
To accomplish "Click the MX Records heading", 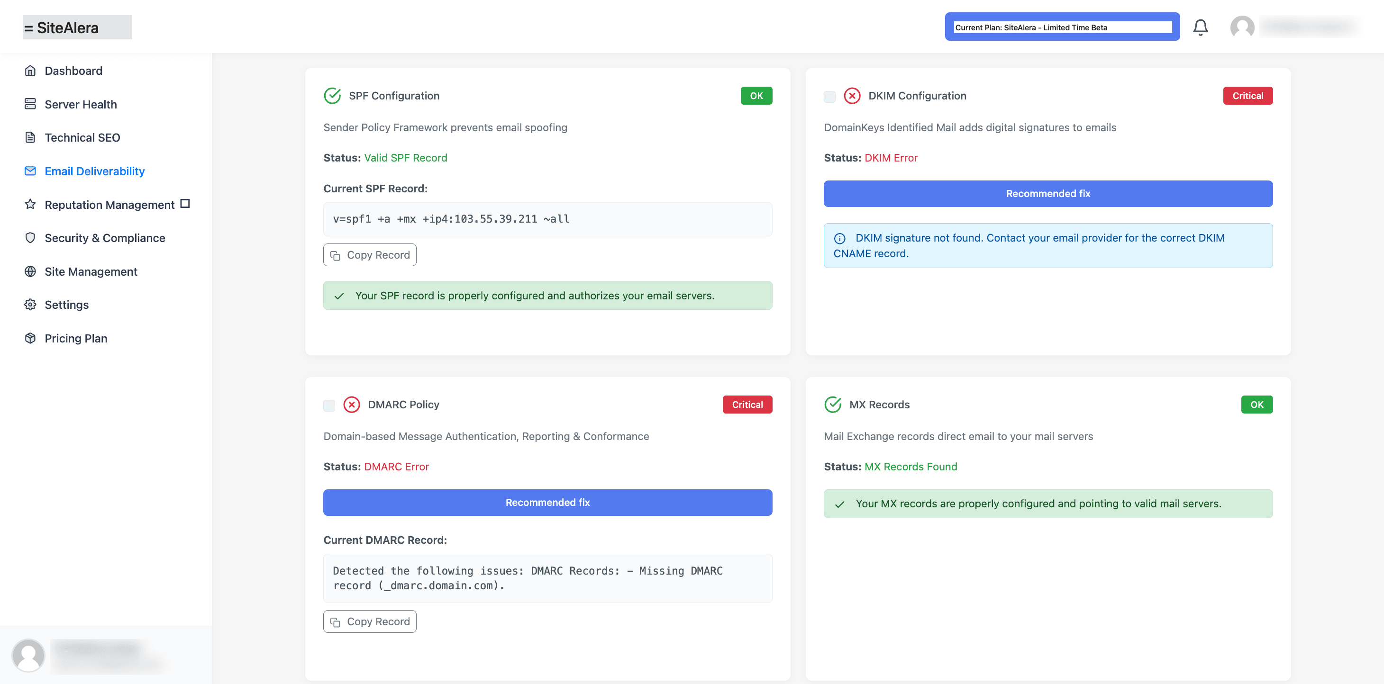I will tap(879, 404).
